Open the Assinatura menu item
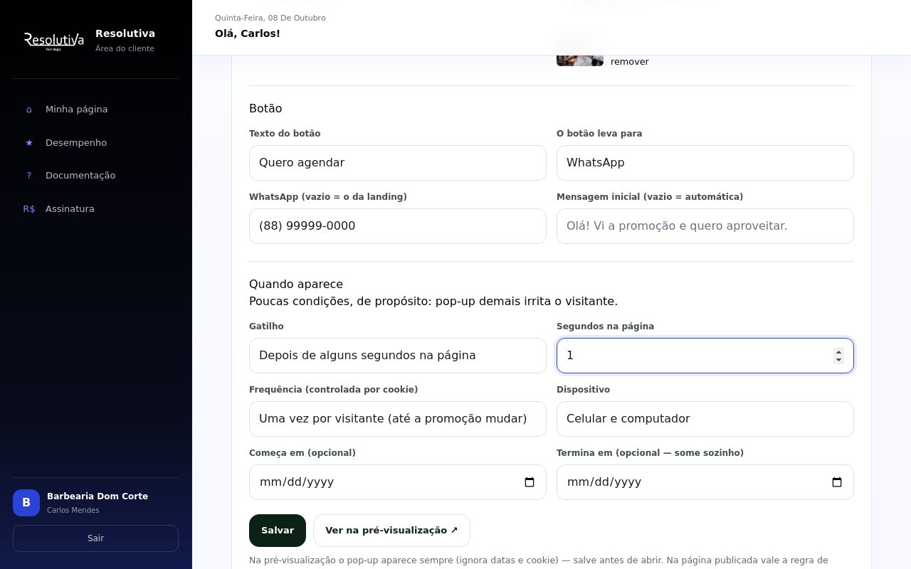This screenshot has width=911, height=569. point(95,209)
